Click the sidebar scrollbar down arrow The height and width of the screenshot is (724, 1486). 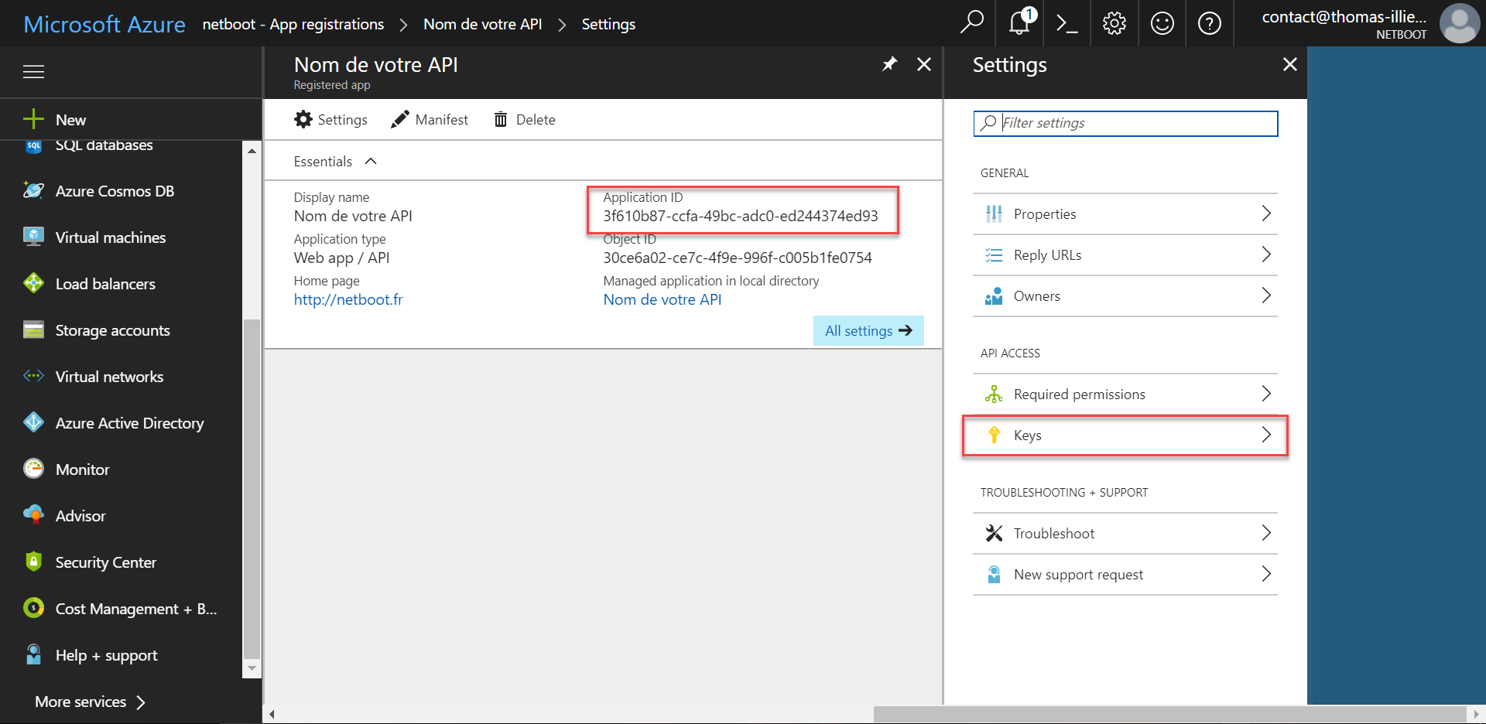(252, 668)
